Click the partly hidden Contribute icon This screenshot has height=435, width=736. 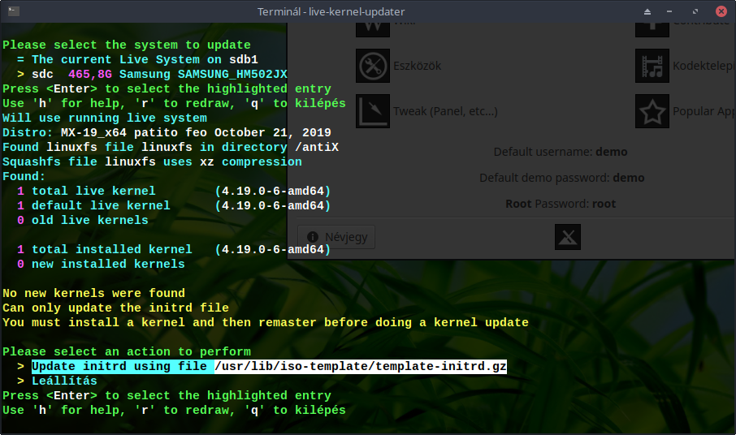point(652,29)
